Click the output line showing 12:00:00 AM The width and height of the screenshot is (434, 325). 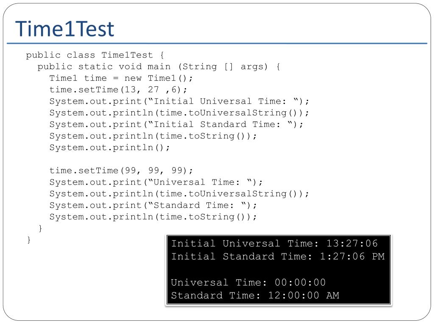click(255, 295)
